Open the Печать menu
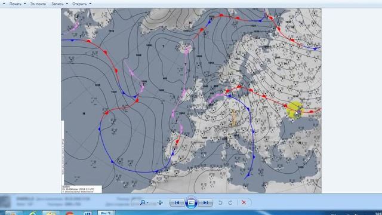The height and width of the screenshot is (215, 382). point(16,4)
